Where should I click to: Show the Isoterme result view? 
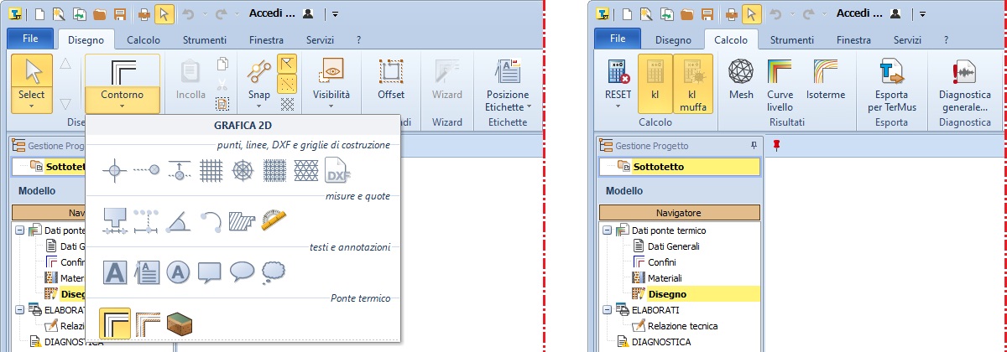point(825,82)
